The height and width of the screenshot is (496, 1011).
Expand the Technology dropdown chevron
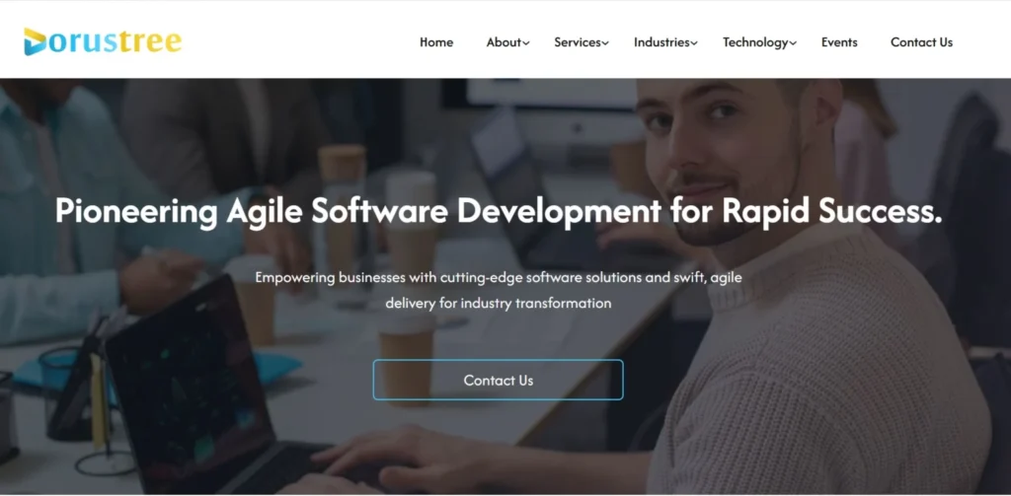click(x=793, y=43)
